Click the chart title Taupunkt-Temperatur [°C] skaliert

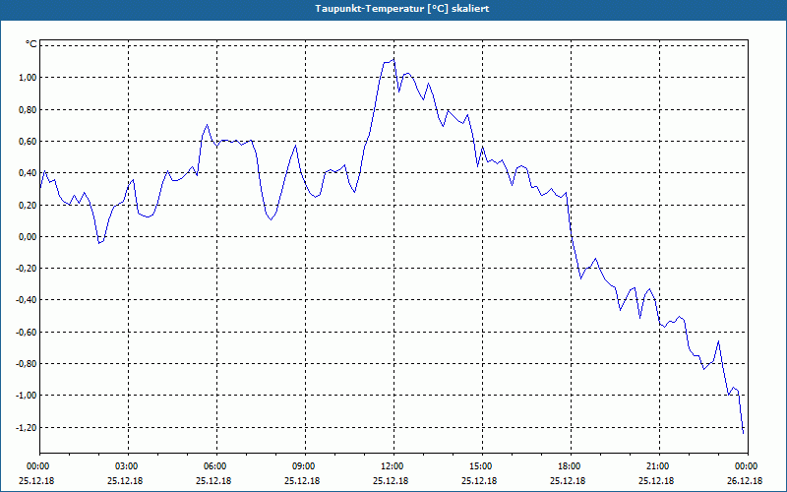(402, 9)
